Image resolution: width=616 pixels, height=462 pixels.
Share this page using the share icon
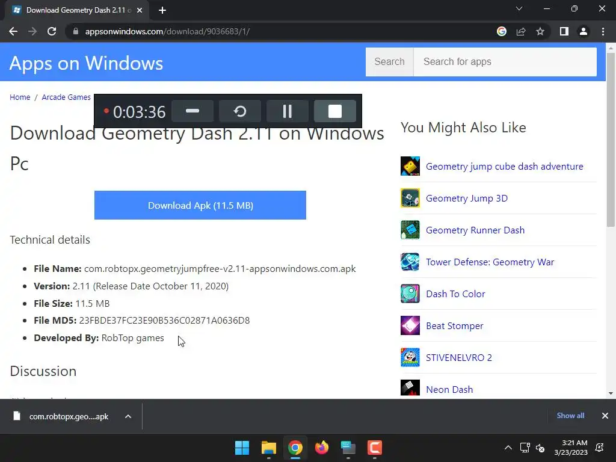521,31
